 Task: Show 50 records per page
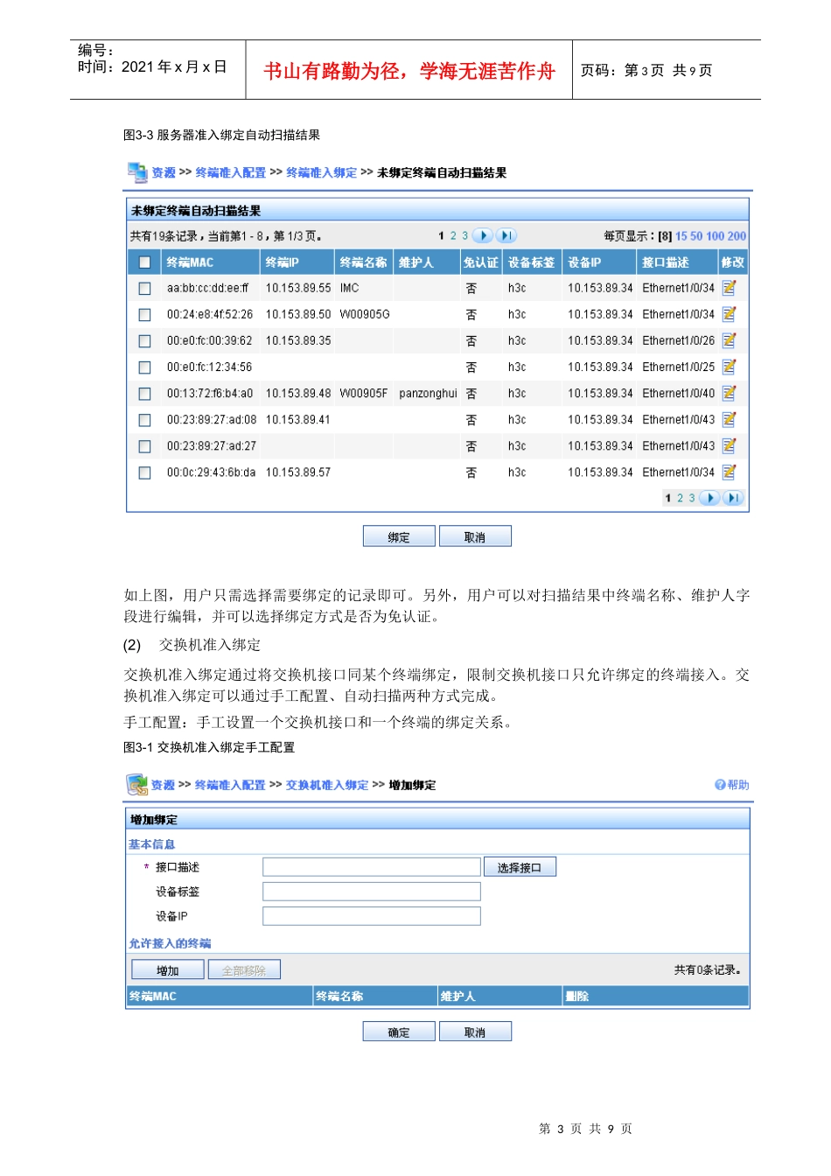point(696,236)
